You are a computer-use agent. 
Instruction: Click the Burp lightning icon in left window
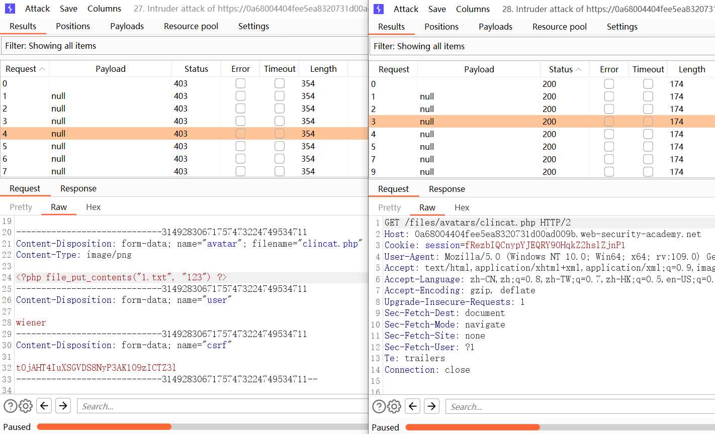click(11, 9)
